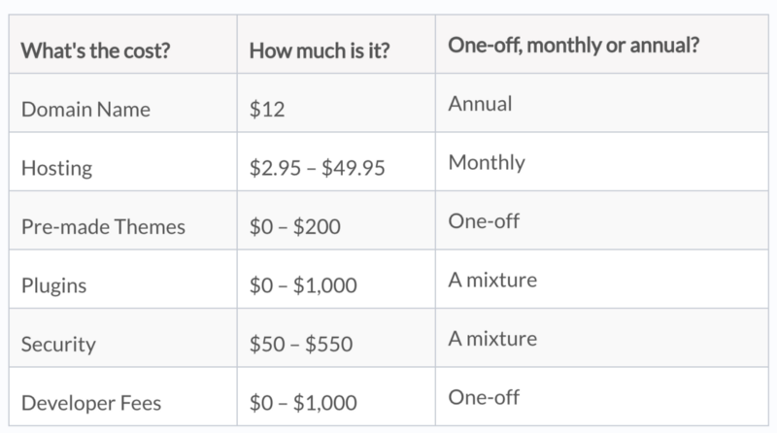Click the "What's the cost?" column header
This screenshot has width=777, height=433.
click(x=97, y=50)
